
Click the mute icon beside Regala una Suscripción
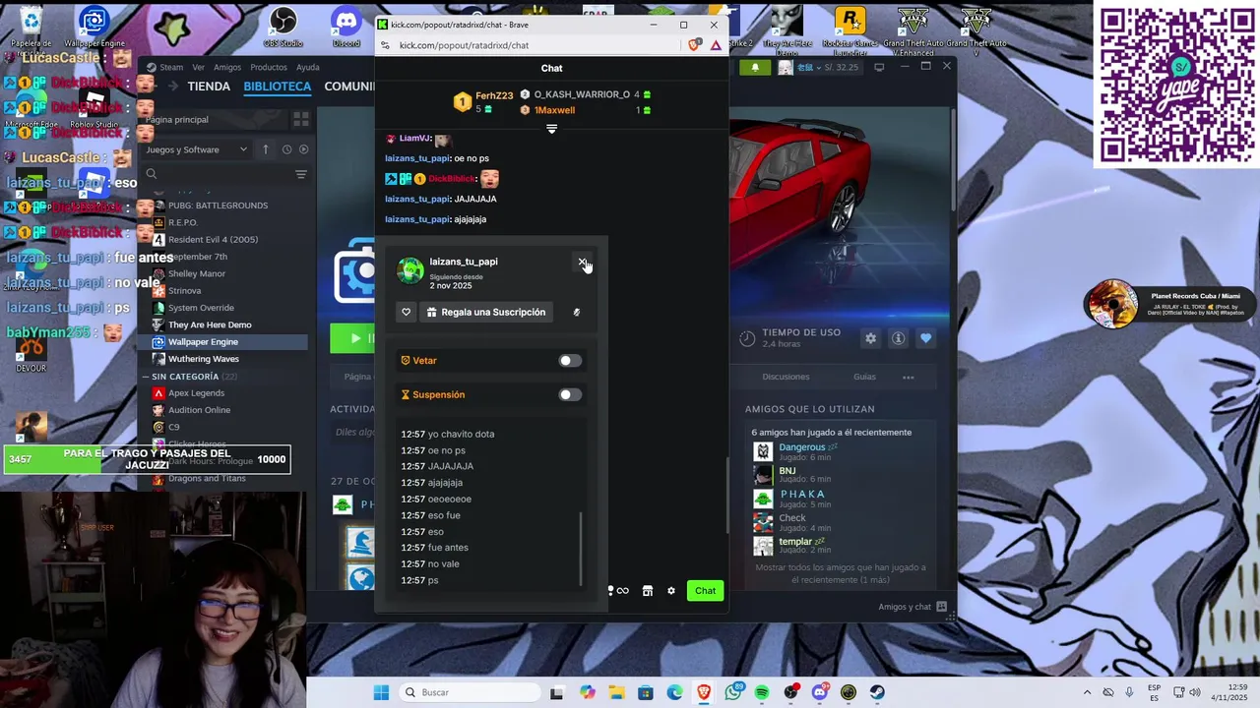tap(577, 312)
